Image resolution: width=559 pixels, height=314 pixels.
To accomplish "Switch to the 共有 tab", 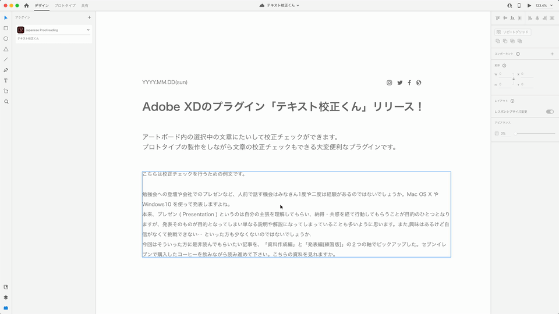I will tap(85, 6).
